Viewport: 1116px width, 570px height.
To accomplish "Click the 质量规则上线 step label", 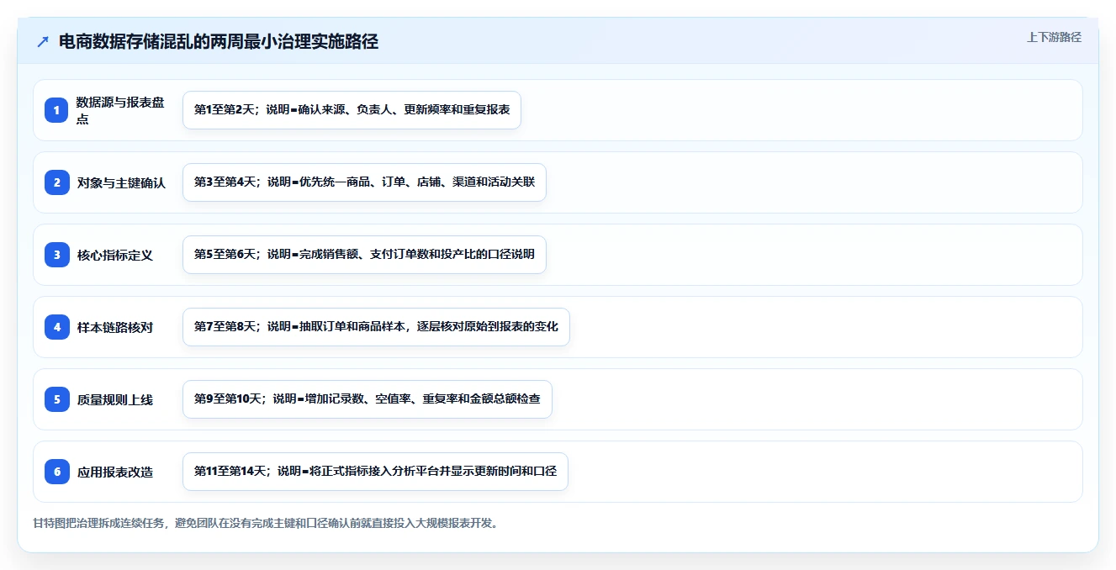I will click(115, 399).
